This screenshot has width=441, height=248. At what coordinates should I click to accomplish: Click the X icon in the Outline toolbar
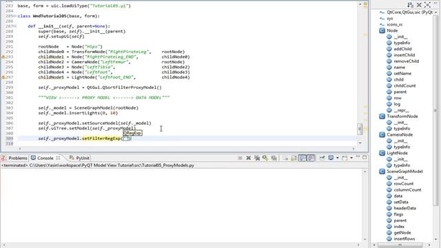pos(419,5)
